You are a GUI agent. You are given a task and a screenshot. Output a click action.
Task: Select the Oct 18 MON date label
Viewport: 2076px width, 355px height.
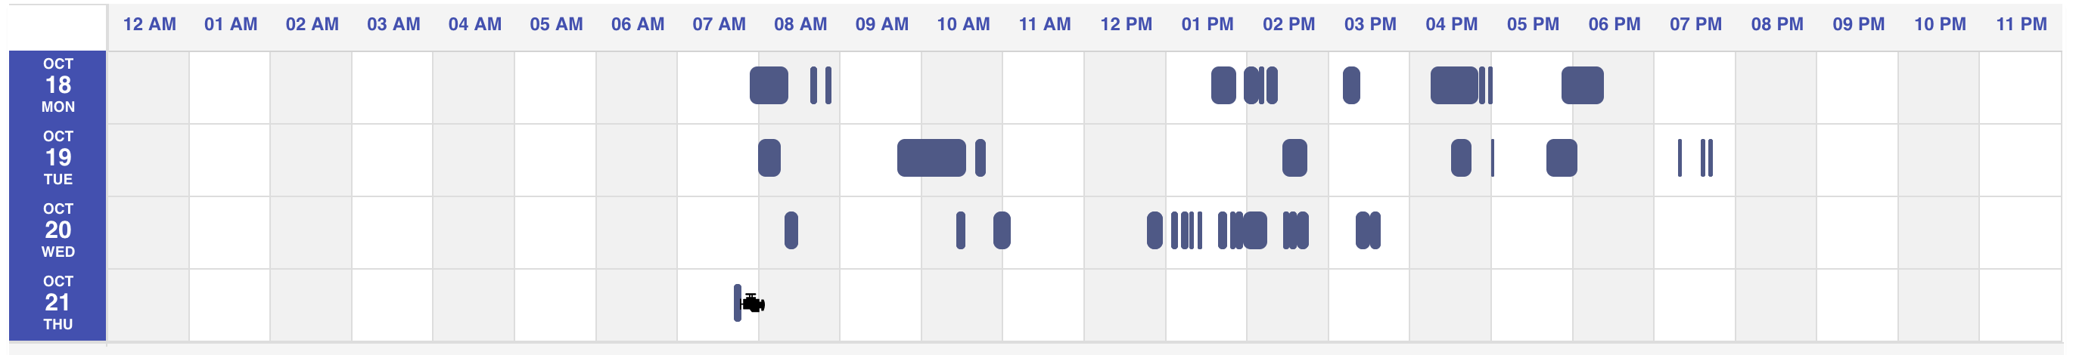[x=58, y=85]
